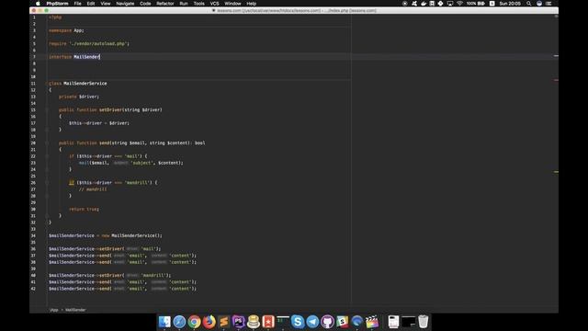Viewport: 588px width, 331px height.
Task: Click the '// mandrill' comment on line 27
Action: click(x=93, y=189)
